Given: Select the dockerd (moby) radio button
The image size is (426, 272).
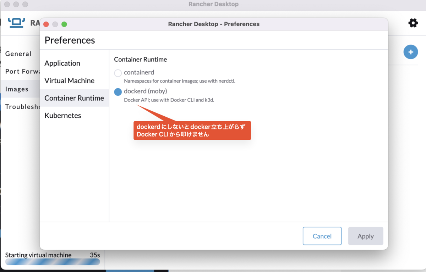Looking at the screenshot, I should [x=118, y=92].
